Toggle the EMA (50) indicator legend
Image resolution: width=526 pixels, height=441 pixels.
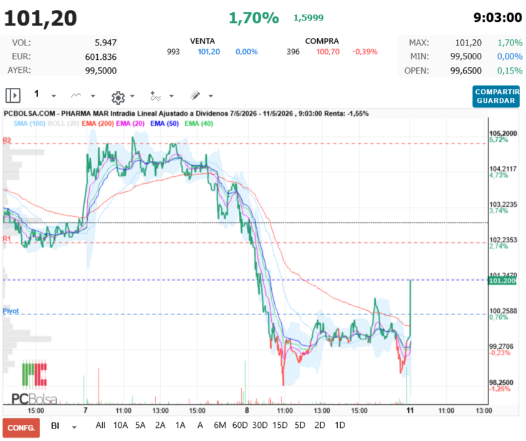tap(165, 123)
